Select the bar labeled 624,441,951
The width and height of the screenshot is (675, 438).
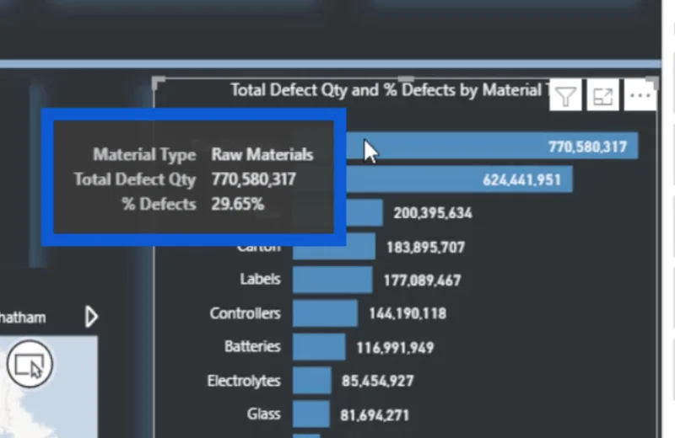point(459,179)
